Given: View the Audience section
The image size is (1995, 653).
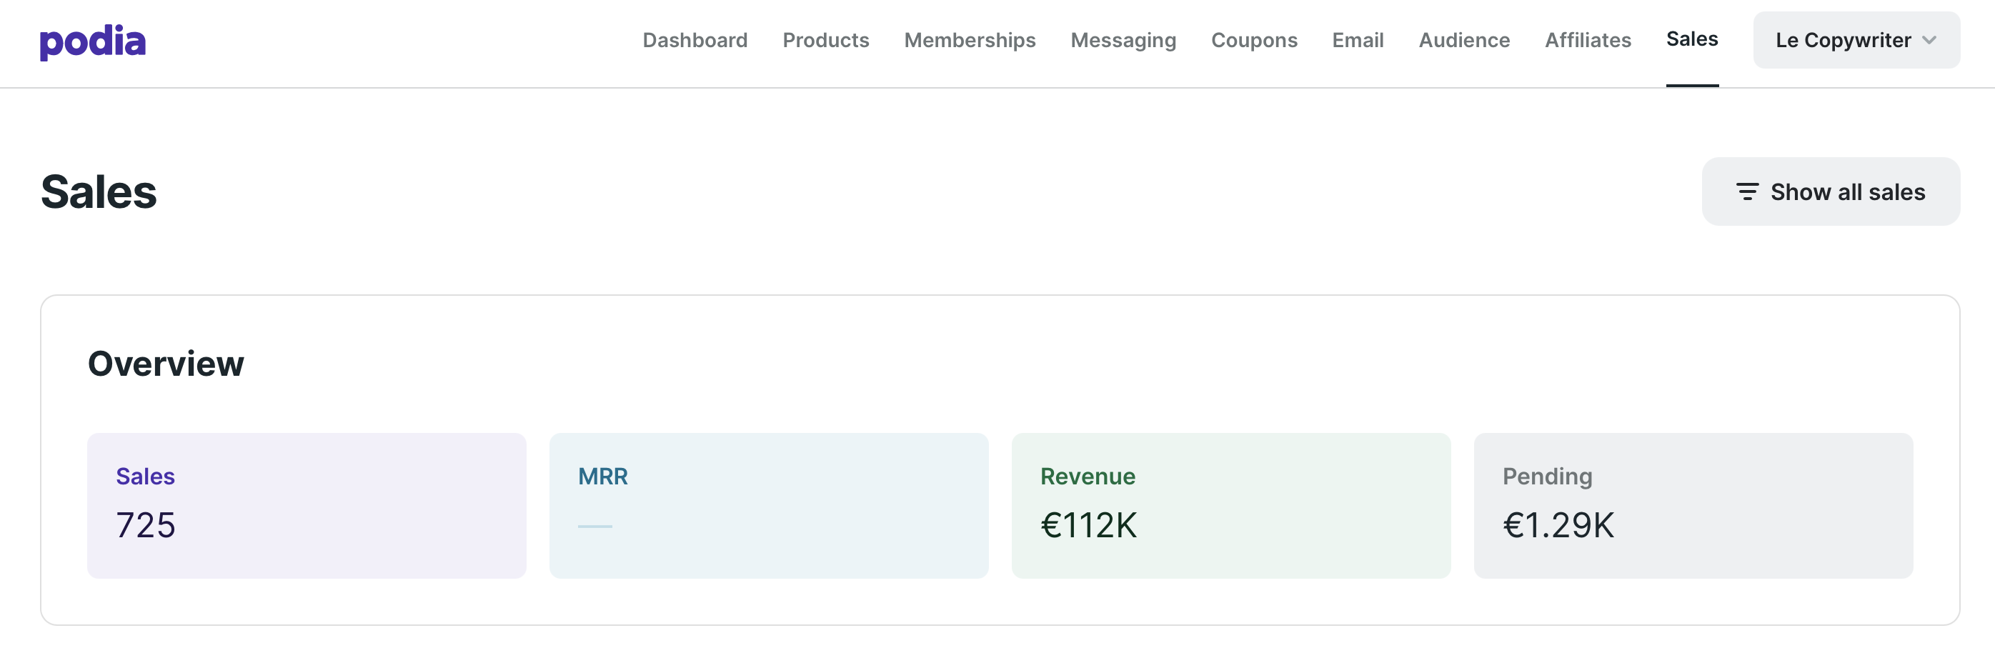Looking at the screenshot, I should [1463, 40].
